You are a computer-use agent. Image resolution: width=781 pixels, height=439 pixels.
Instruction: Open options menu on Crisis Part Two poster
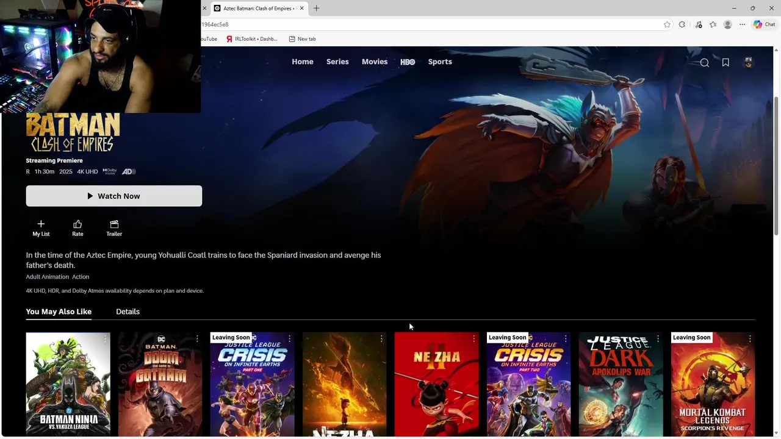pyautogui.click(x=566, y=338)
